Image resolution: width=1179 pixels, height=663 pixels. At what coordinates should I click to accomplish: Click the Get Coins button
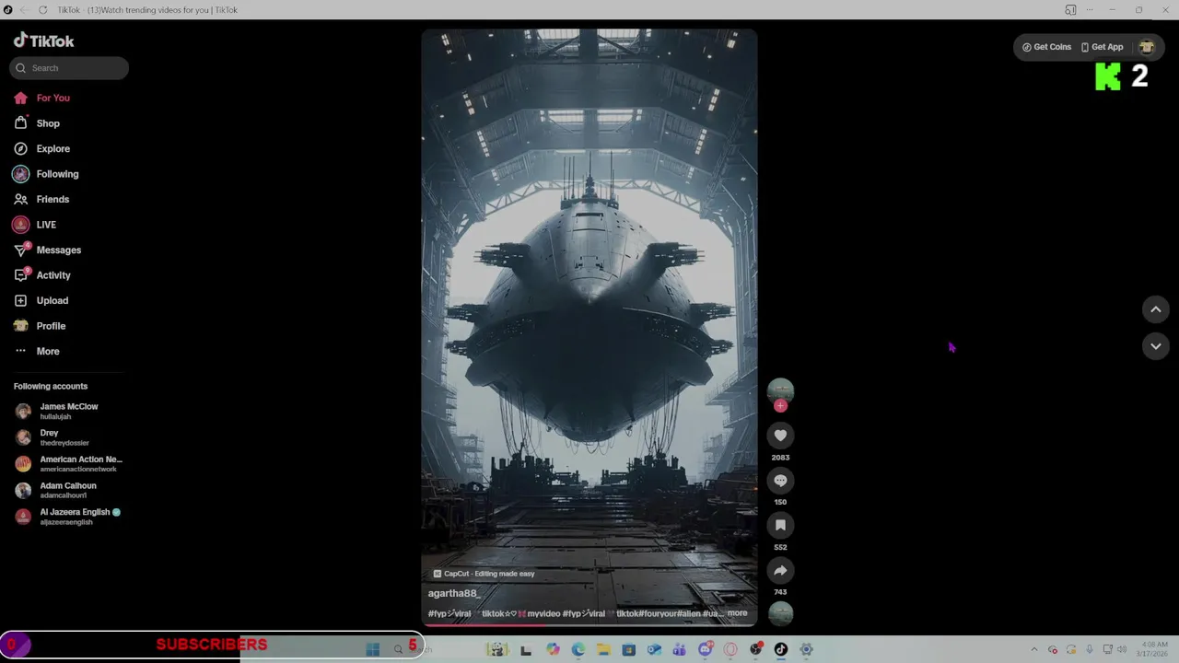tap(1046, 47)
